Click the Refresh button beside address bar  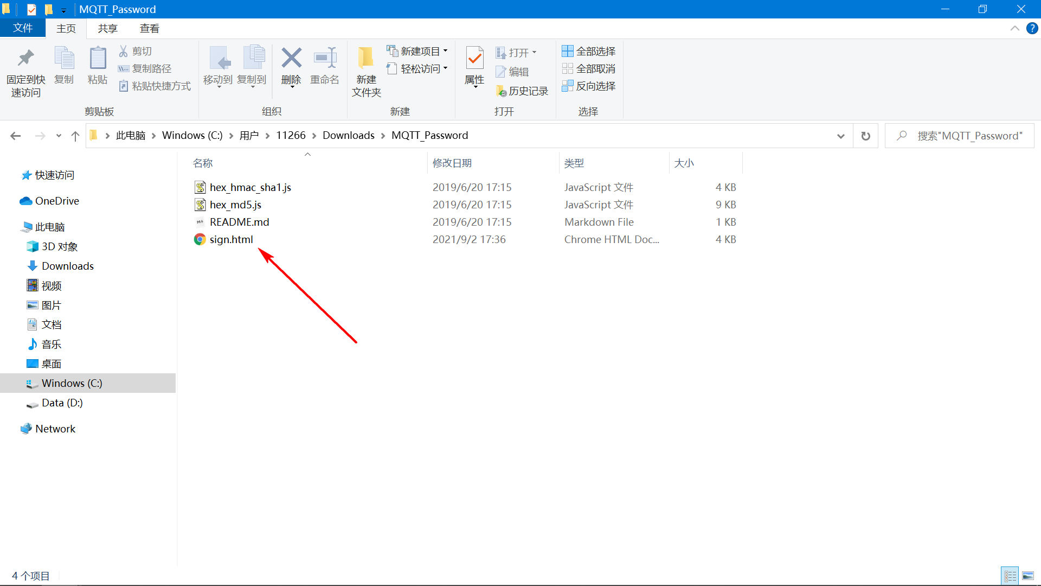(x=866, y=136)
